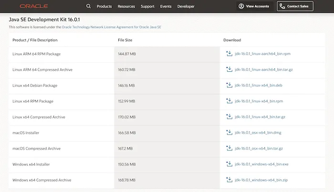
Task: Click the Product / File Description column header
Action: click(x=35, y=40)
